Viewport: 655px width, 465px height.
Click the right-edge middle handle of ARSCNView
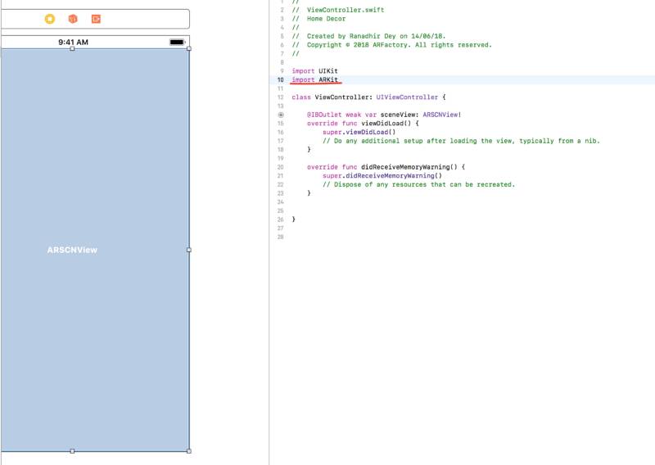pos(189,250)
